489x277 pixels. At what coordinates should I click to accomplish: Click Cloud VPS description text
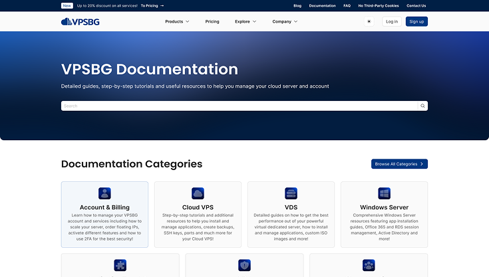pyautogui.click(x=198, y=227)
